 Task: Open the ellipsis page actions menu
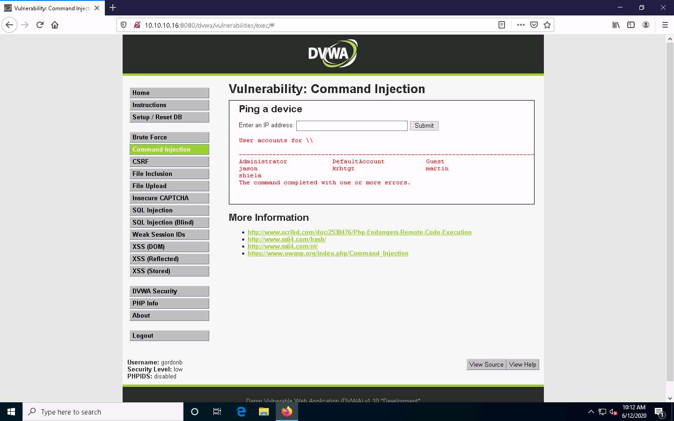coord(520,25)
